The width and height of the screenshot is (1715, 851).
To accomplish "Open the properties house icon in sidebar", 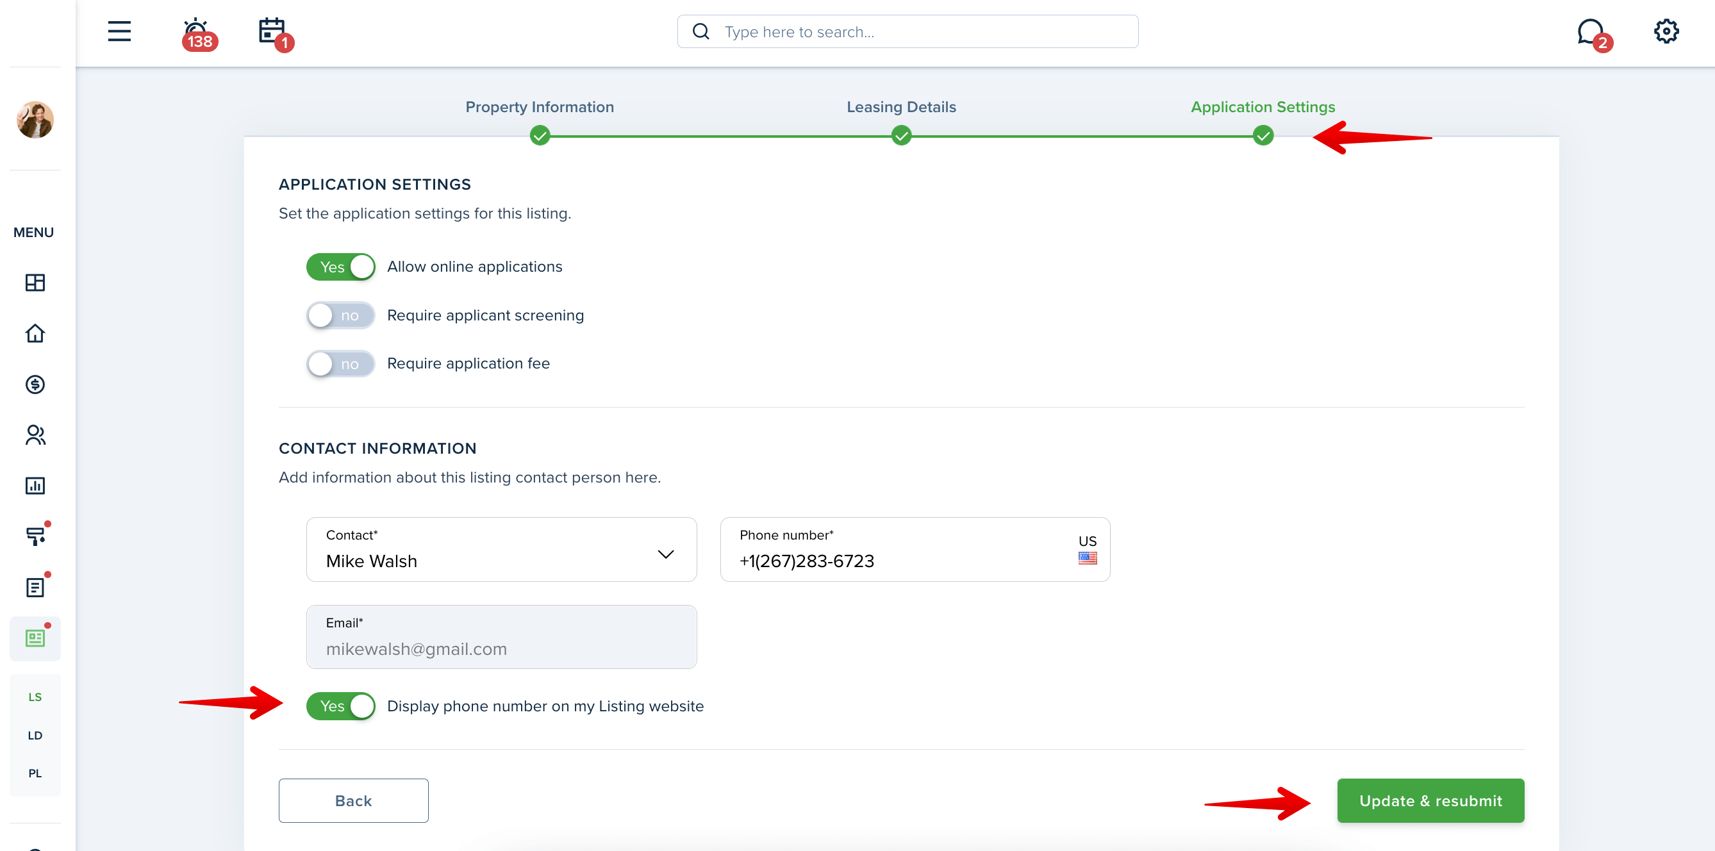I will pos(35,333).
